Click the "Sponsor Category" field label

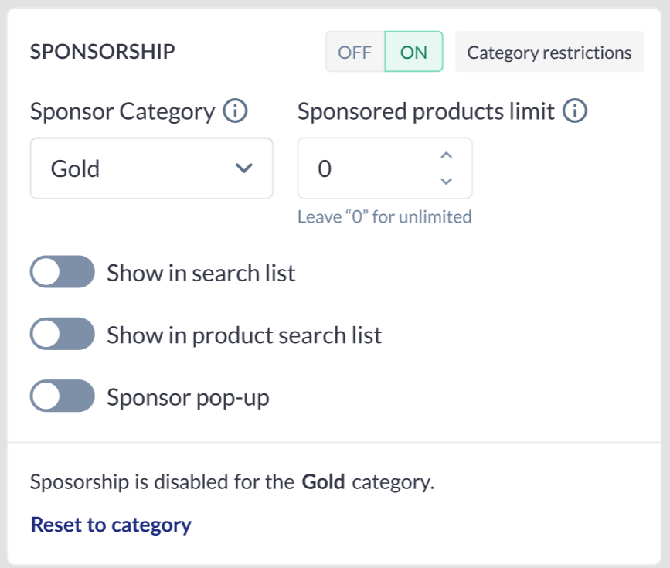pyautogui.click(x=122, y=112)
